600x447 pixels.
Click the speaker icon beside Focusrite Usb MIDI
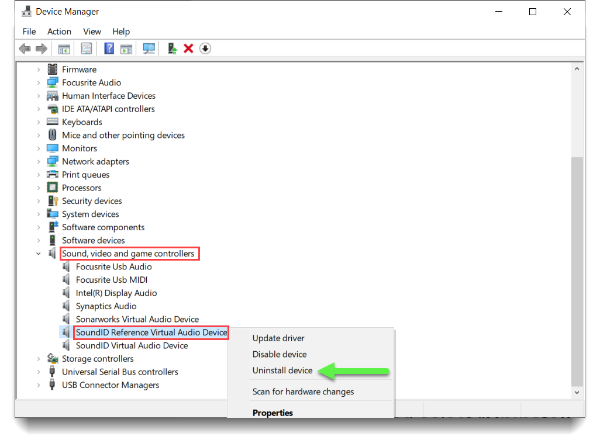tap(66, 279)
